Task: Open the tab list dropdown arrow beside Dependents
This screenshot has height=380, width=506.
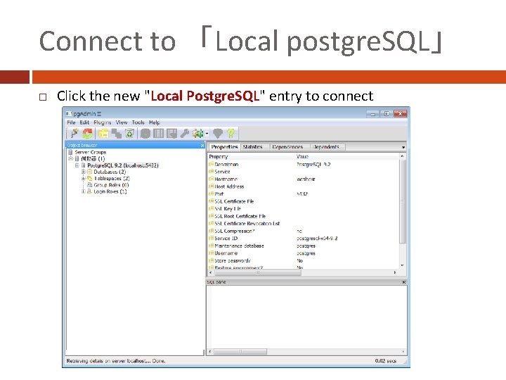Action: tap(403, 147)
